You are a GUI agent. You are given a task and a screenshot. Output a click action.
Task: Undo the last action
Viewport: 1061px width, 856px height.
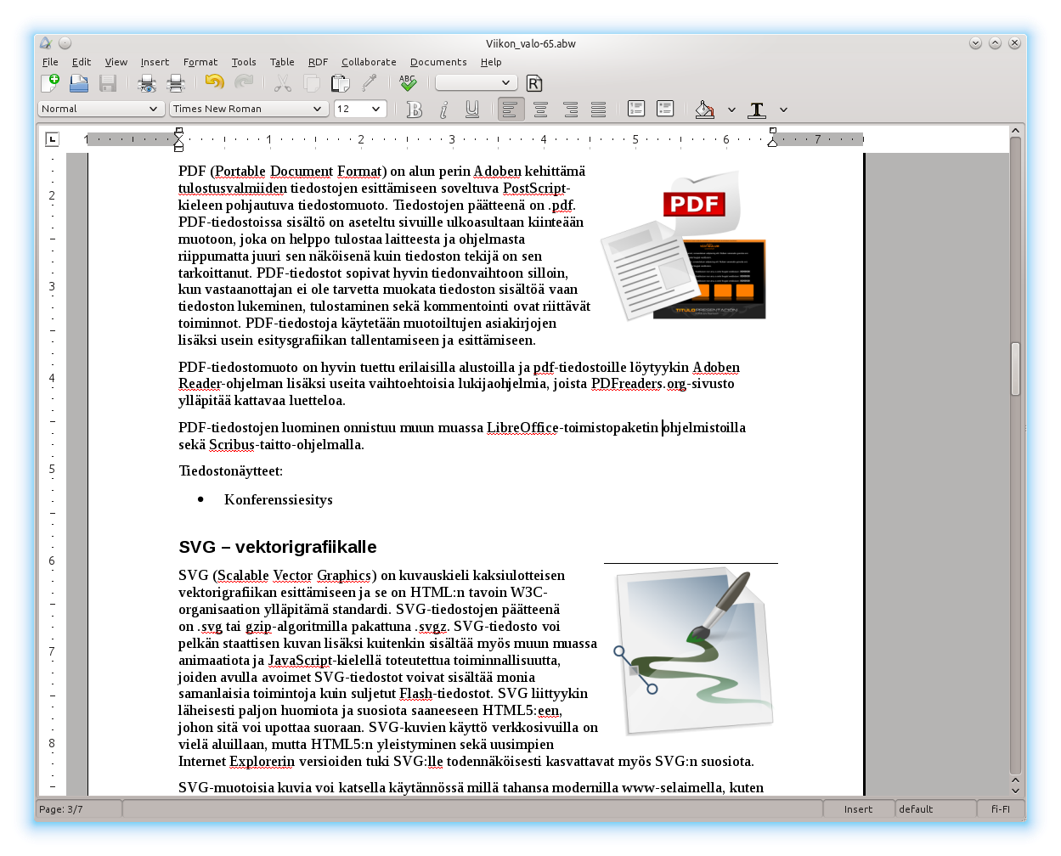[x=215, y=82]
